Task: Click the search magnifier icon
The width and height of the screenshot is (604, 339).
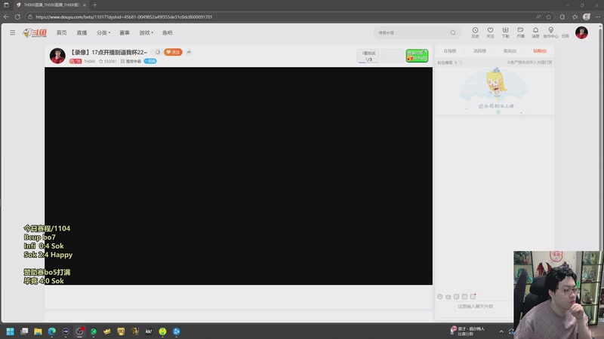Action: 453,32
